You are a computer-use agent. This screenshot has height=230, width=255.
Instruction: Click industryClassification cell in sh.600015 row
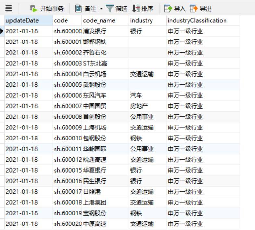pyautogui.click(x=203, y=170)
